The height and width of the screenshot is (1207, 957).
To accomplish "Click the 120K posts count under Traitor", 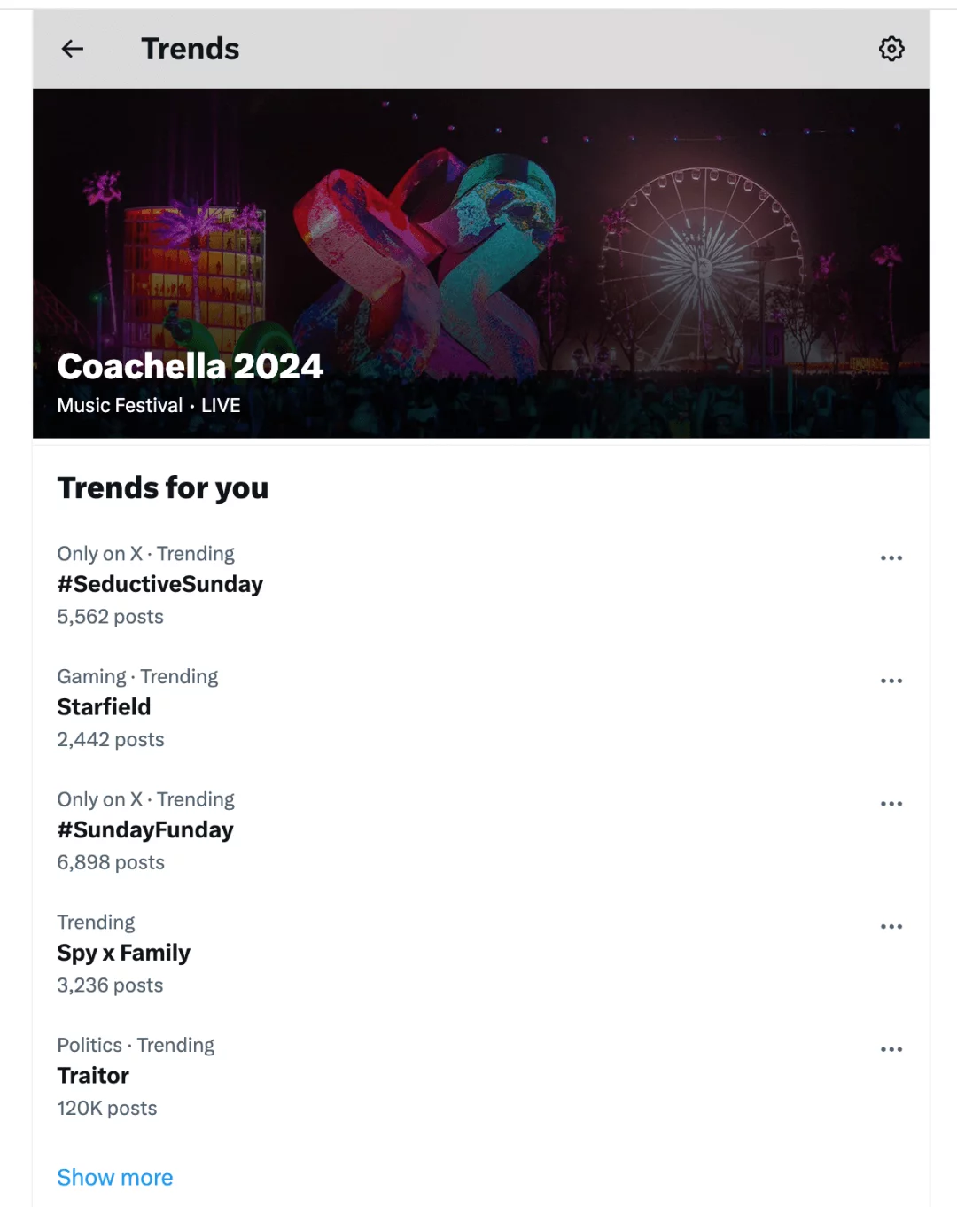I will point(106,1108).
